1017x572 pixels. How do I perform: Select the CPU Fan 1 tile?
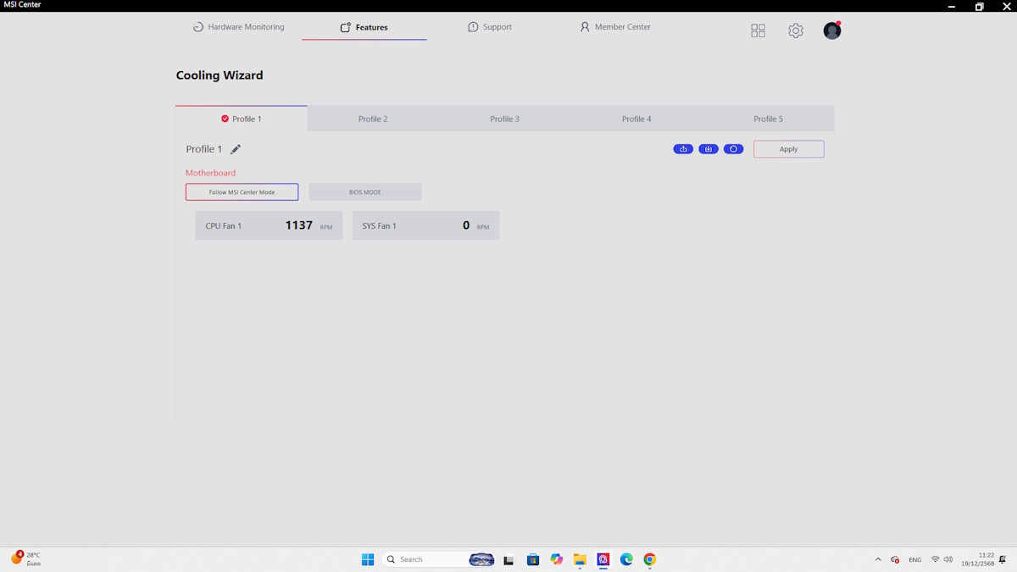(x=269, y=225)
